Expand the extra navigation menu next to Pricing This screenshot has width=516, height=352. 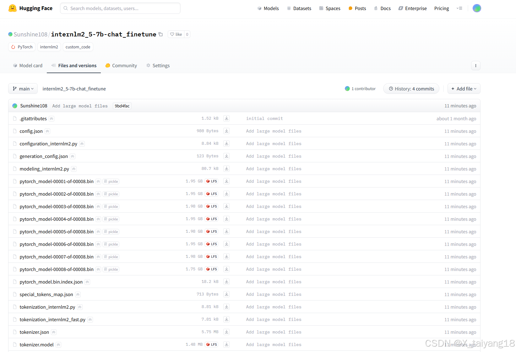[459, 8]
